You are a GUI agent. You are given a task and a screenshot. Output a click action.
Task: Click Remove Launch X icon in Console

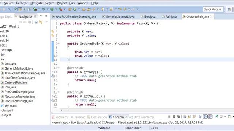coord(174,116)
